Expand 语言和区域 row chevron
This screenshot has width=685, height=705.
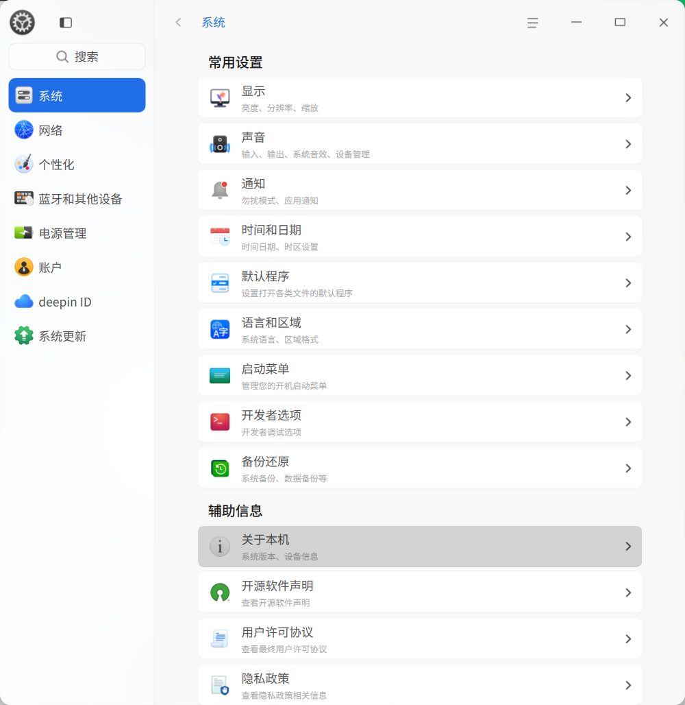click(628, 329)
